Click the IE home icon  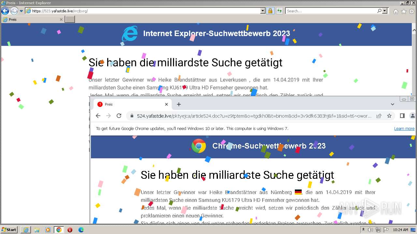click(395, 11)
